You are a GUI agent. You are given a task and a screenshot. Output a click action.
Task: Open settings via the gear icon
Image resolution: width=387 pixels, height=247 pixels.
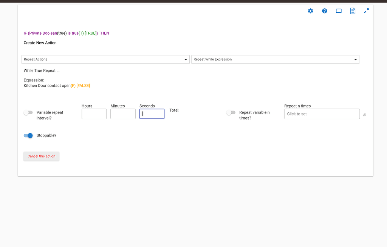pyautogui.click(x=310, y=11)
